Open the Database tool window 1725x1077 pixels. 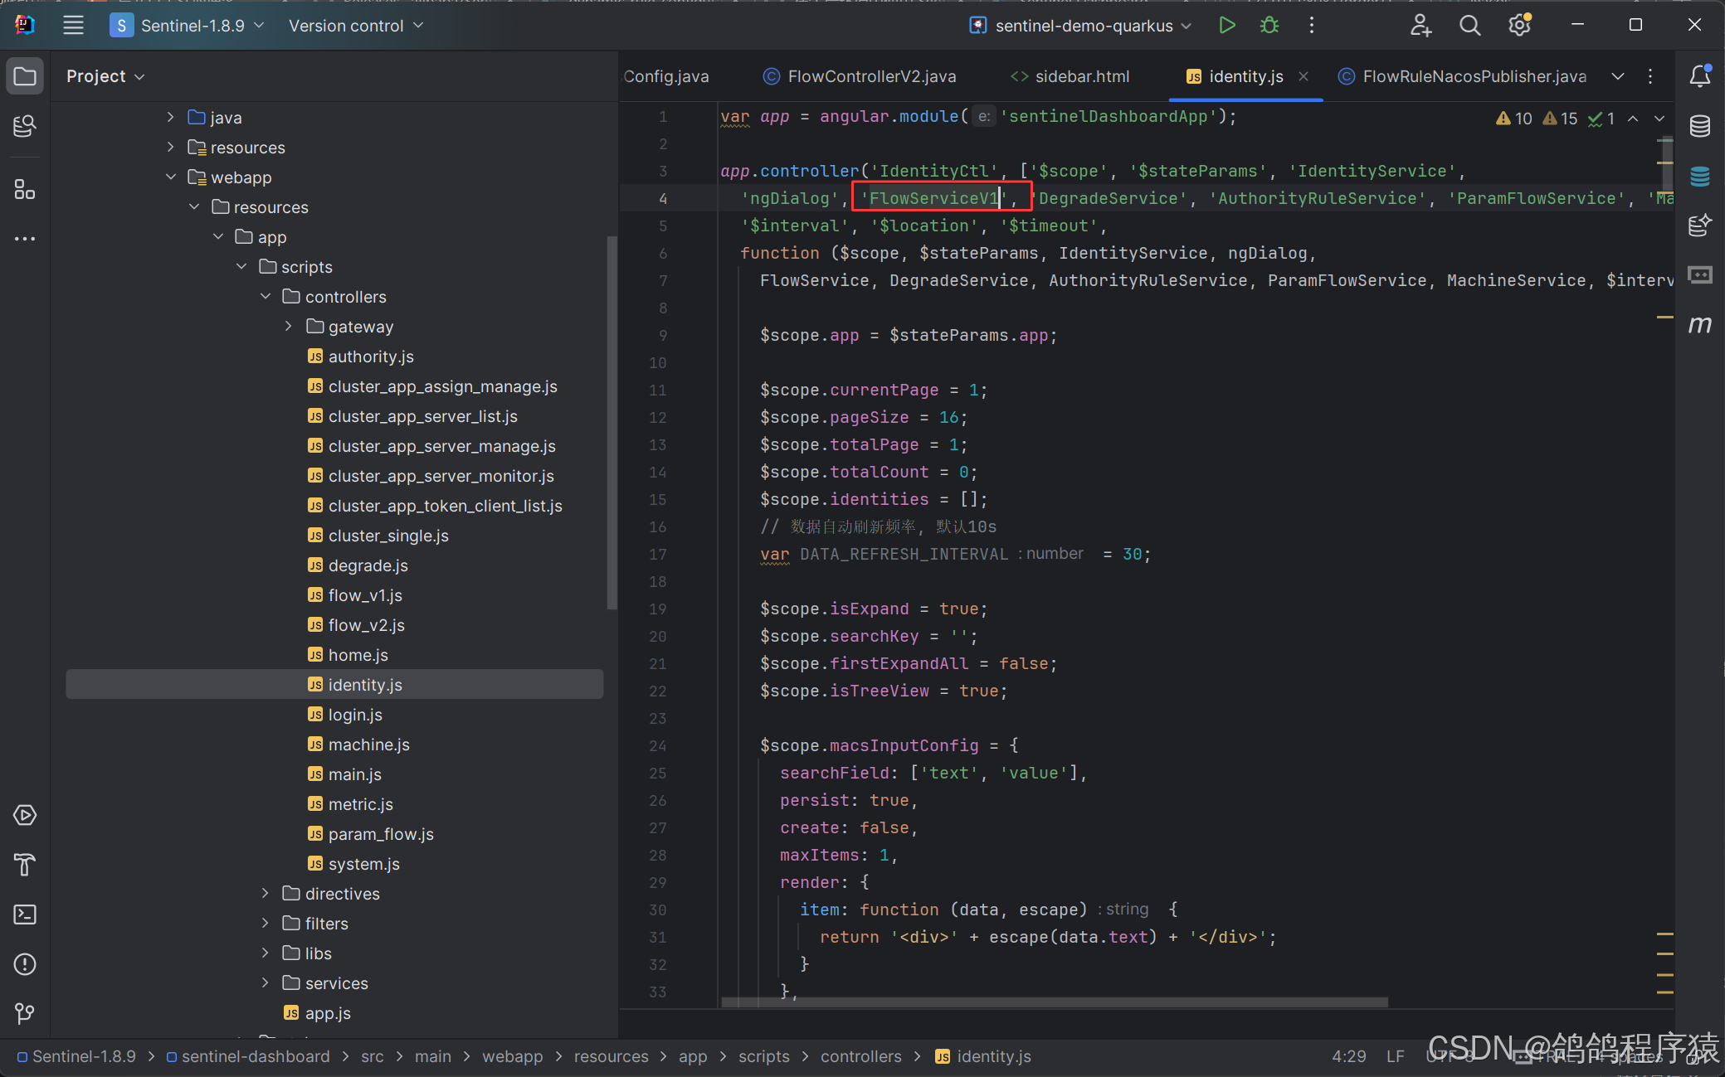point(1699,126)
